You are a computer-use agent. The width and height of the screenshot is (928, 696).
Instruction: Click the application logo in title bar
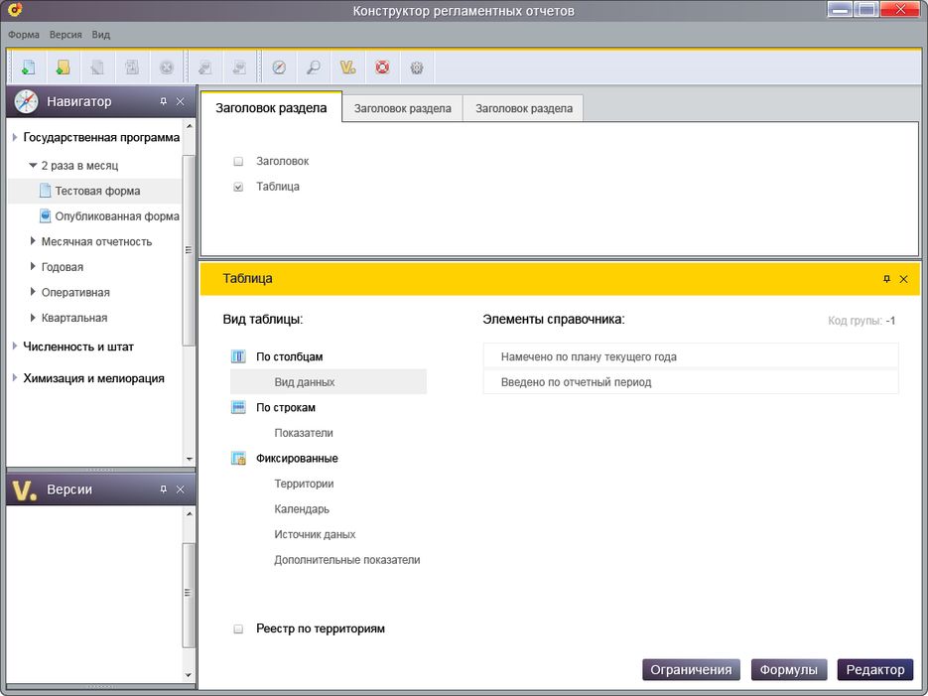(16, 10)
